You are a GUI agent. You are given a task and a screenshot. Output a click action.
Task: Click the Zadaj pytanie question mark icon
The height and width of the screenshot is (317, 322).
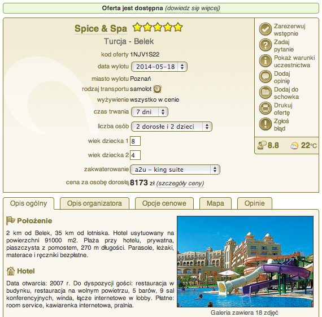(x=265, y=45)
